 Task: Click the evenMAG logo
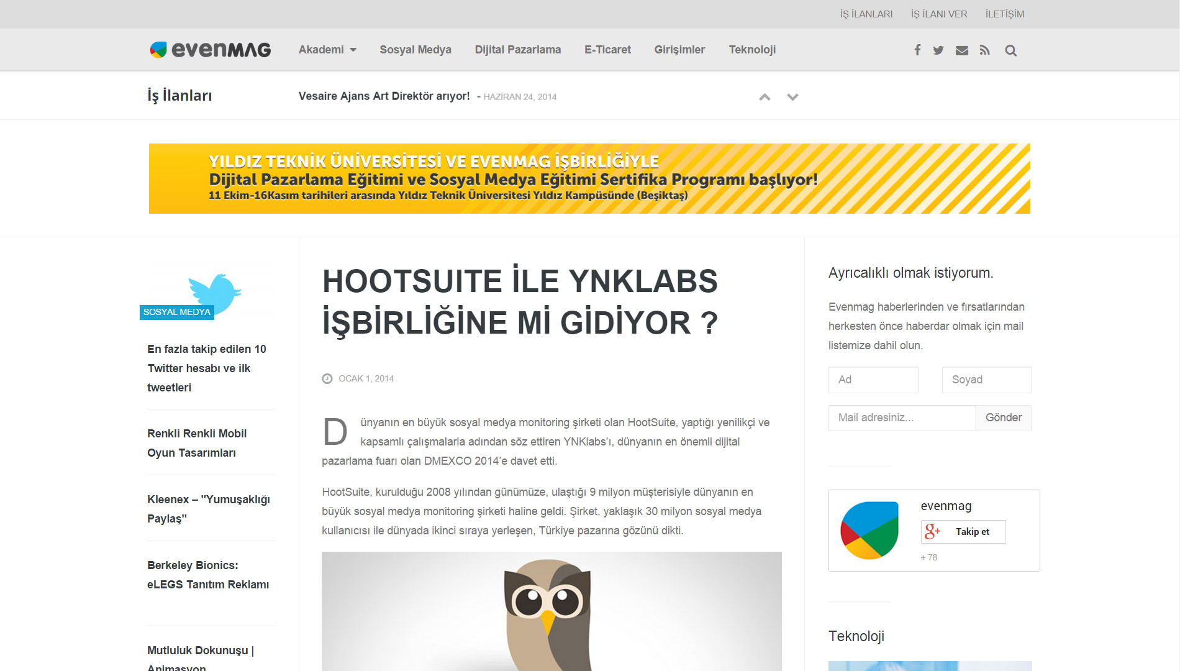(210, 50)
